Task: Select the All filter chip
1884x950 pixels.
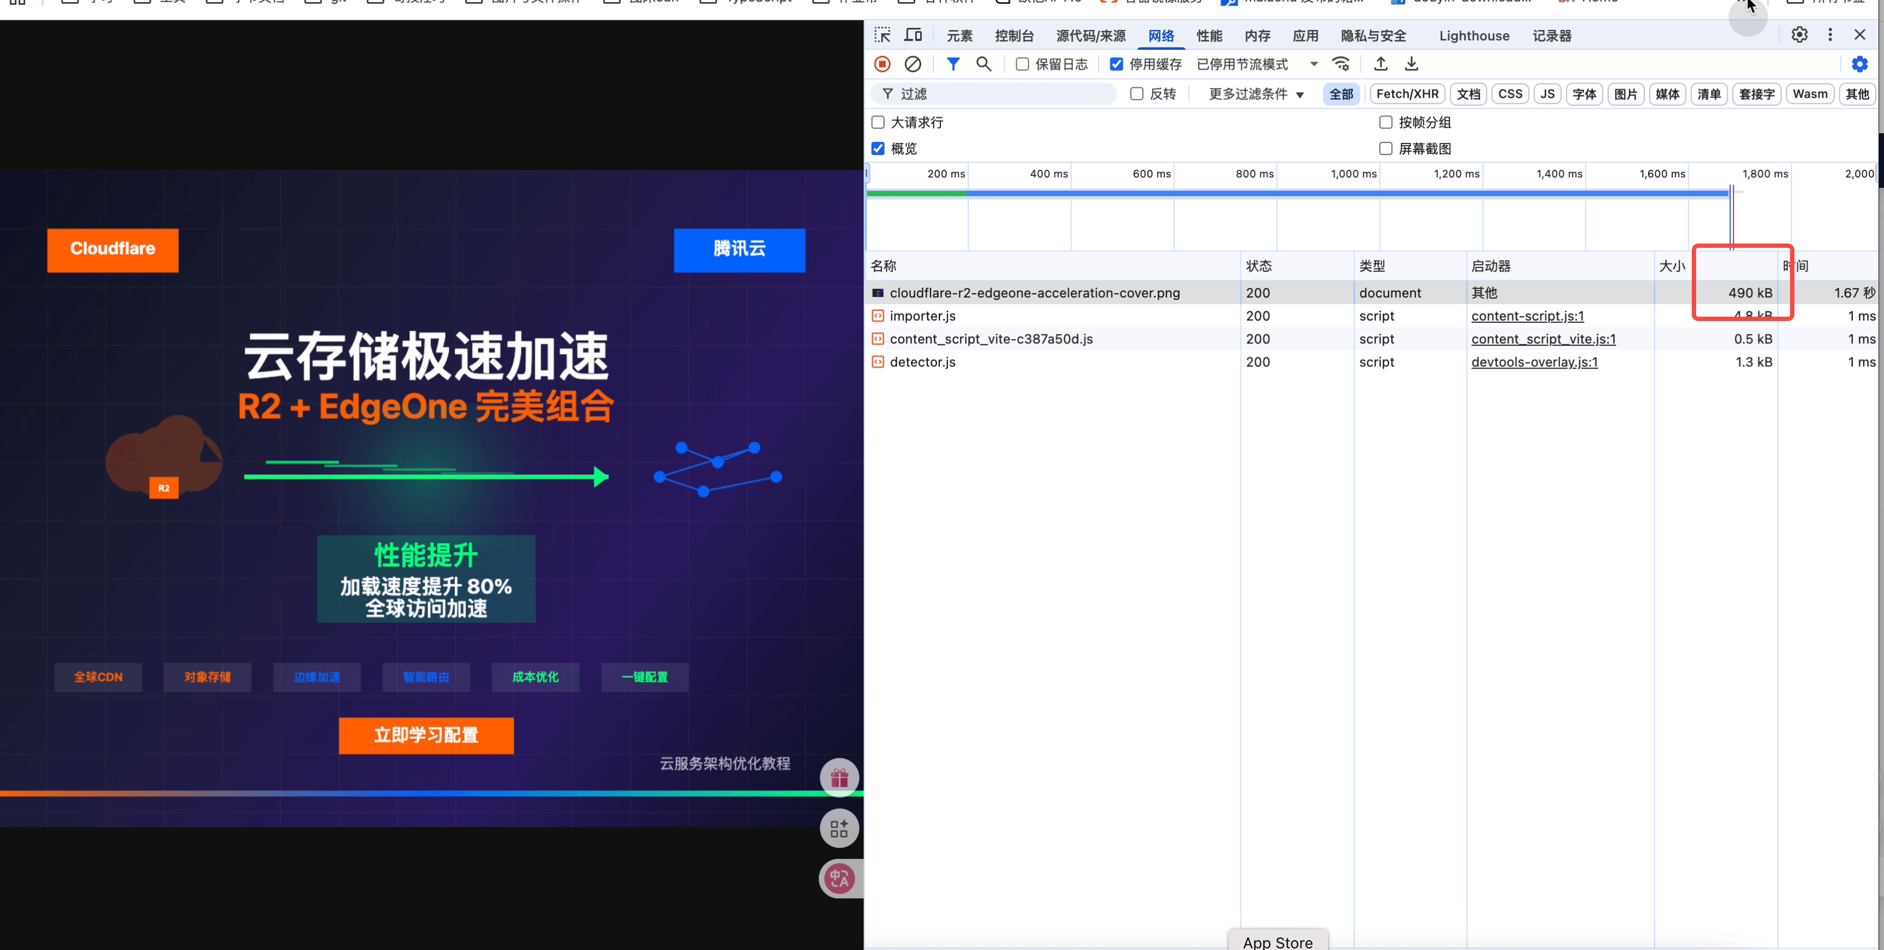Action: (x=1341, y=94)
